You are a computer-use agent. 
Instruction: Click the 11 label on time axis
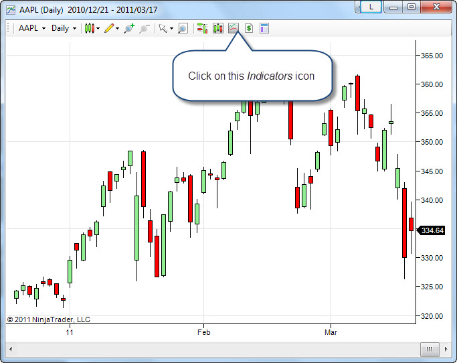point(70,332)
